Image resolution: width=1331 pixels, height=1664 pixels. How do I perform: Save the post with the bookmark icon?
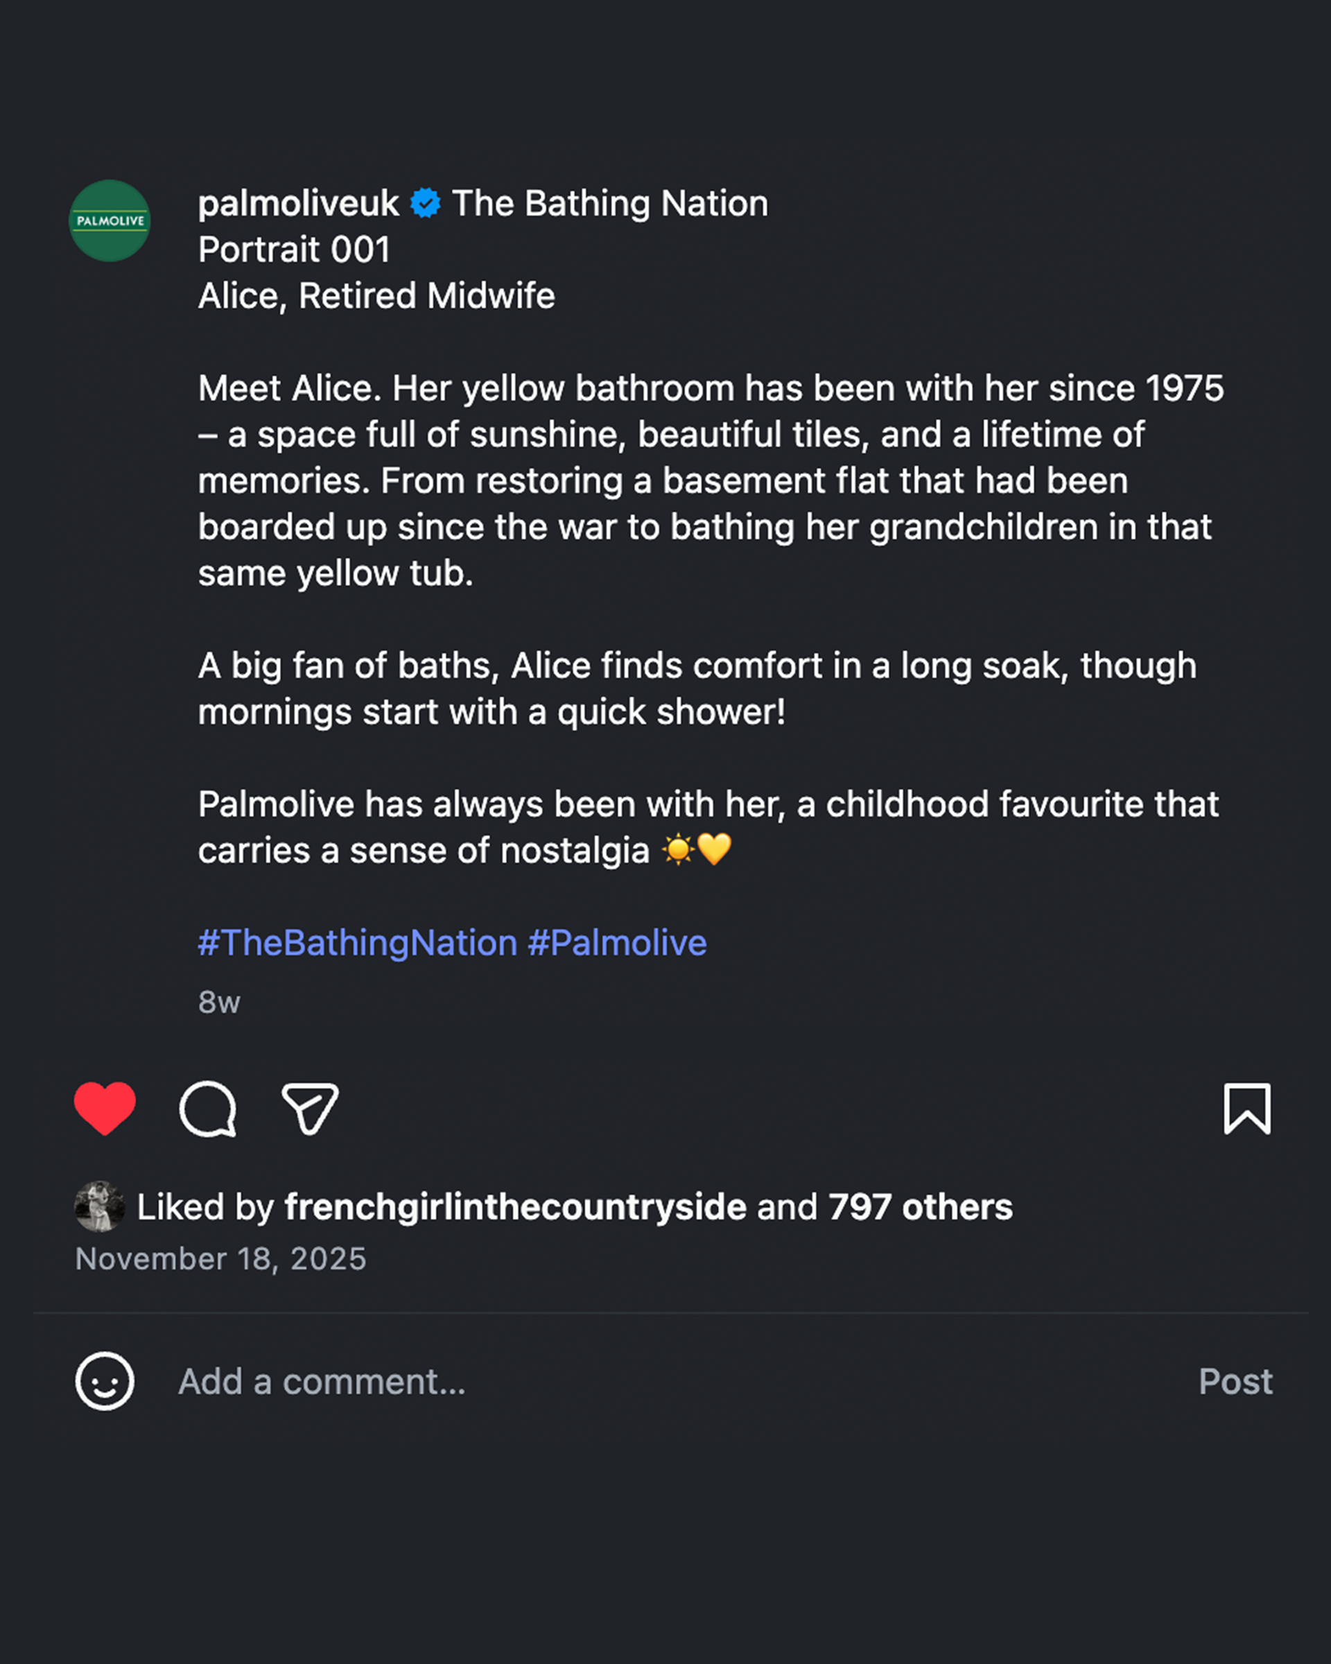(x=1247, y=1109)
